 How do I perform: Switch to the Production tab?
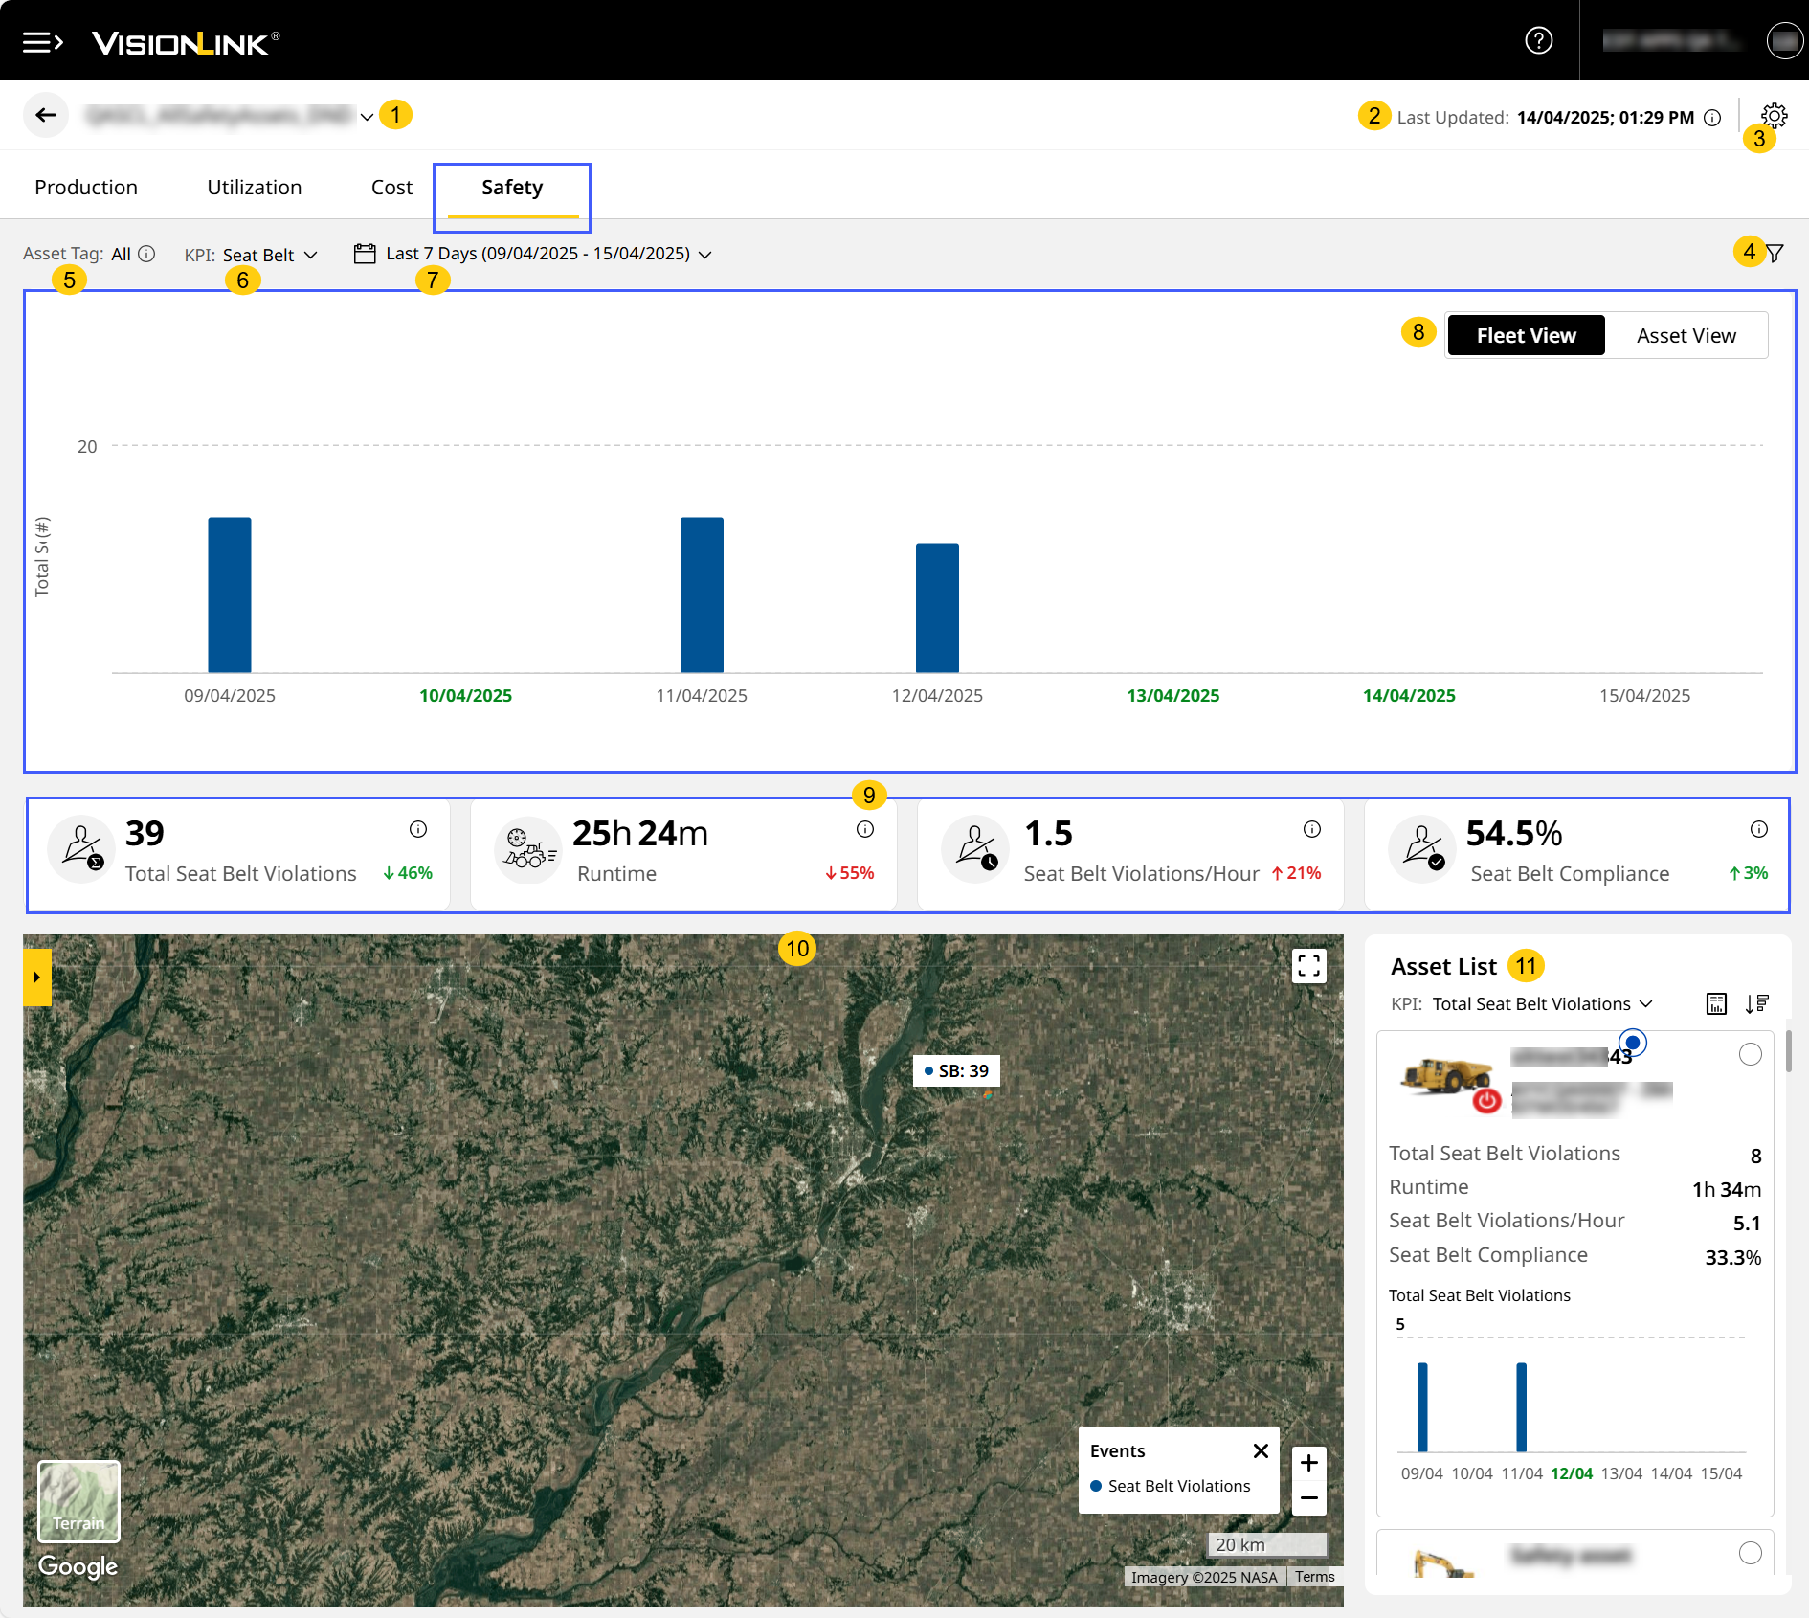click(x=86, y=188)
